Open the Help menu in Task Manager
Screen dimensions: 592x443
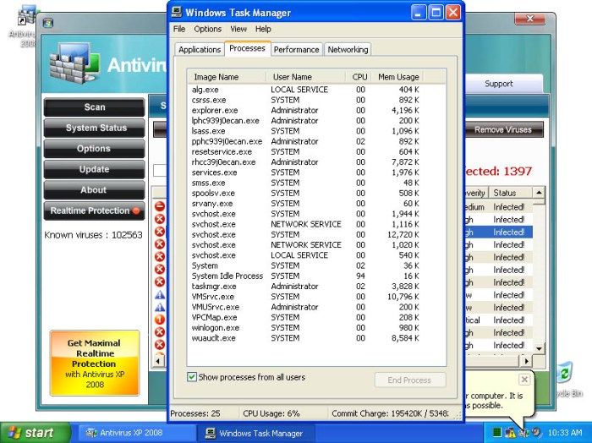click(263, 29)
